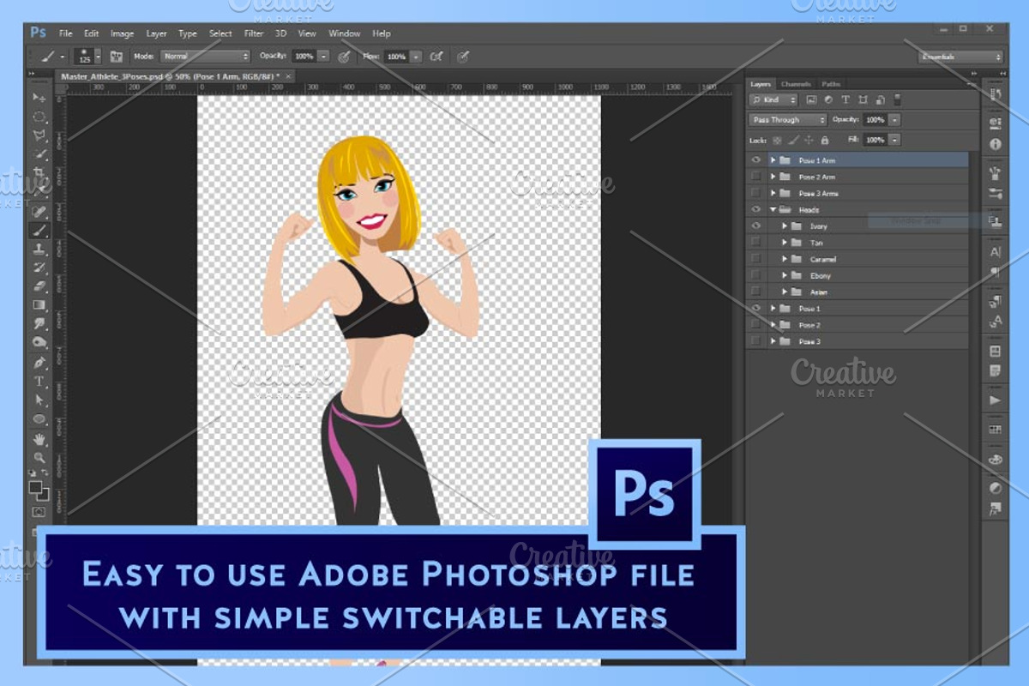The width and height of the screenshot is (1029, 686).
Task: Filter layers by shape layer icon
Action: pyautogui.click(x=863, y=100)
